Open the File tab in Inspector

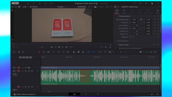pos(158,11)
